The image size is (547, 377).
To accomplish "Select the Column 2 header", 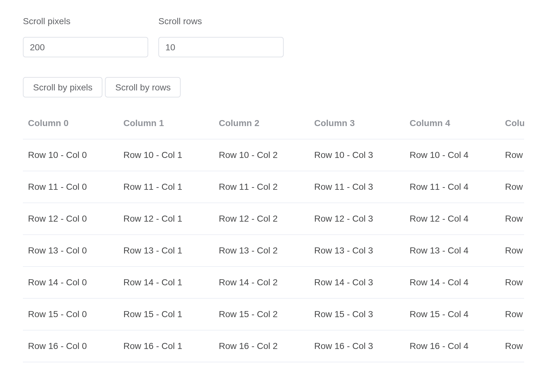I will tap(261, 123).
